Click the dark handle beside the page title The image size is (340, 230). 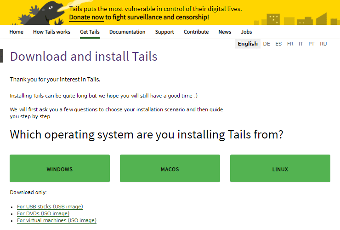(x=1, y=56)
